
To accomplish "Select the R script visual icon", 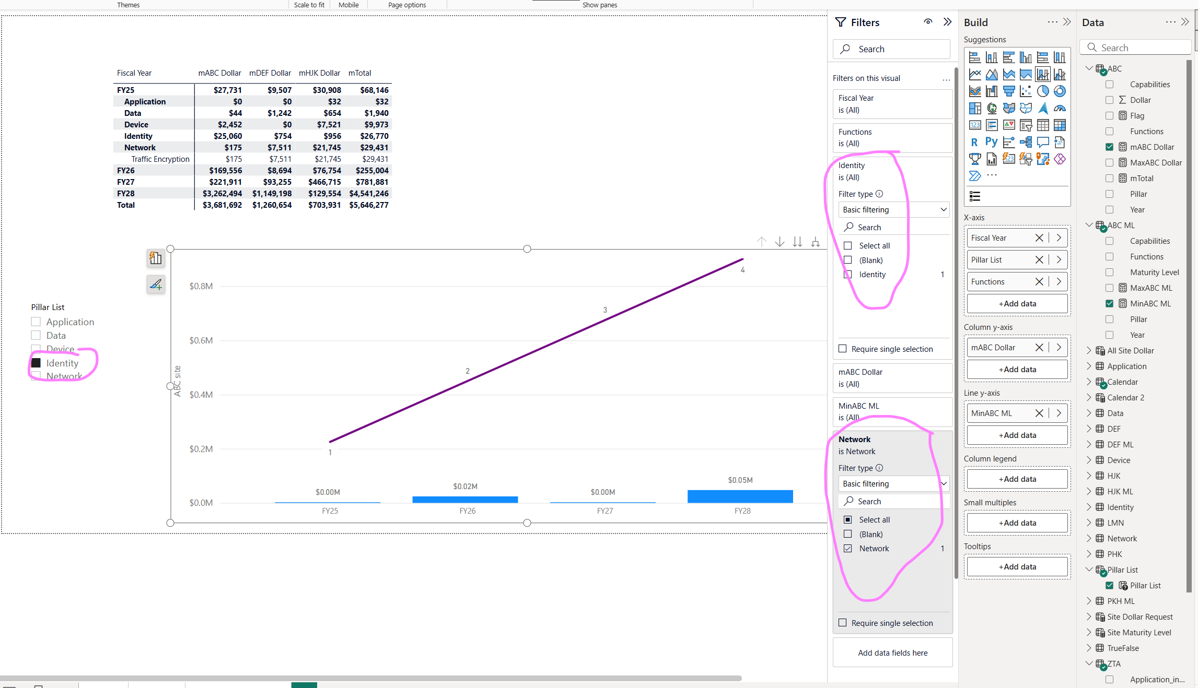I will [x=975, y=142].
